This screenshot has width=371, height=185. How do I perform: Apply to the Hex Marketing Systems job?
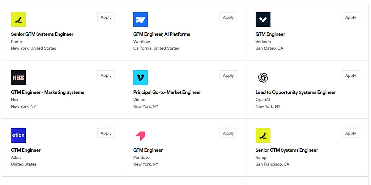(x=105, y=75)
